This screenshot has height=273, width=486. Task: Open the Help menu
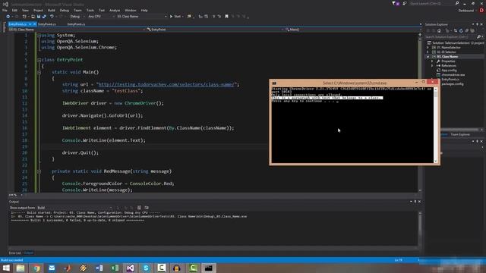point(144,10)
